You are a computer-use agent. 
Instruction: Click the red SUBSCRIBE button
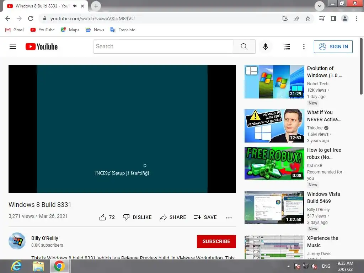(216, 241)
